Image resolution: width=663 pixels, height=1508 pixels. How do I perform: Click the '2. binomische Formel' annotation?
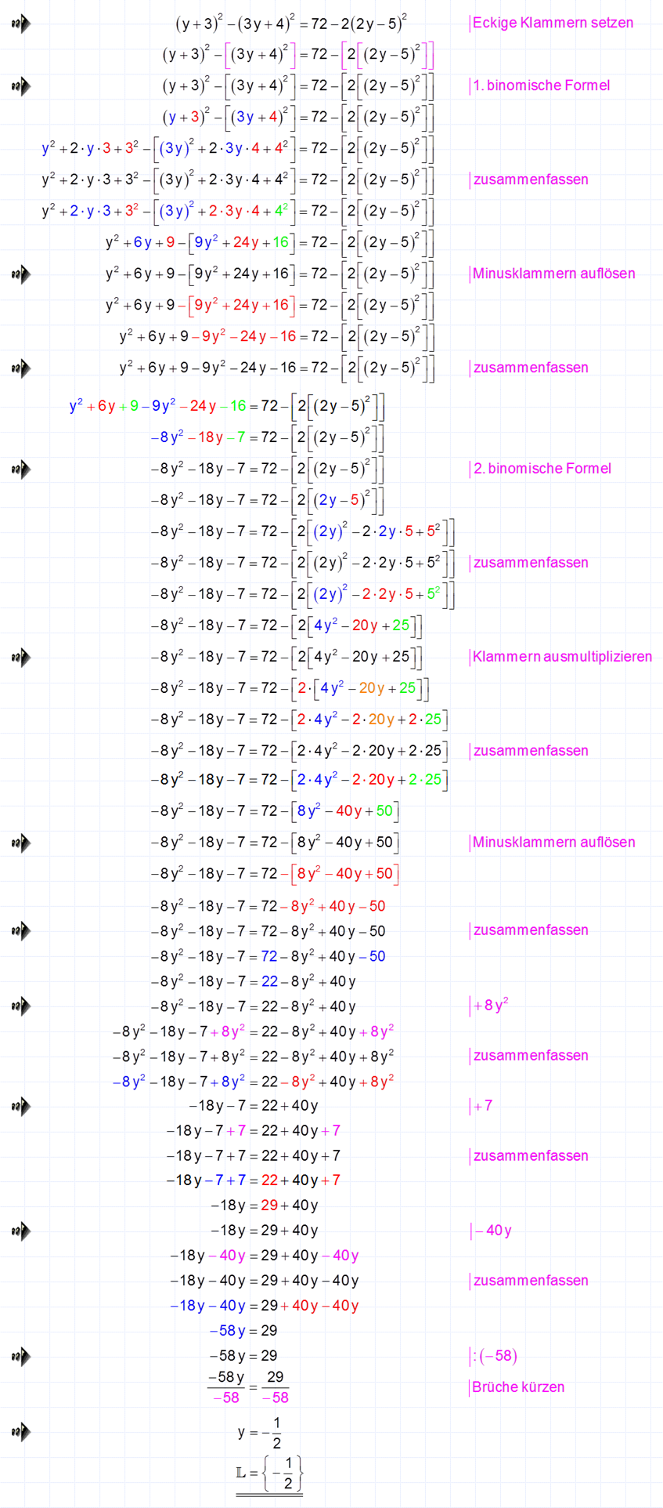[540, 469]
